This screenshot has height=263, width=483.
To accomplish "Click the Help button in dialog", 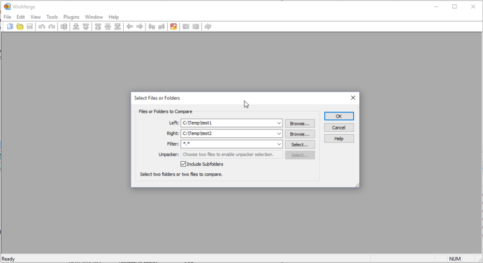I will tap(339, 138).
